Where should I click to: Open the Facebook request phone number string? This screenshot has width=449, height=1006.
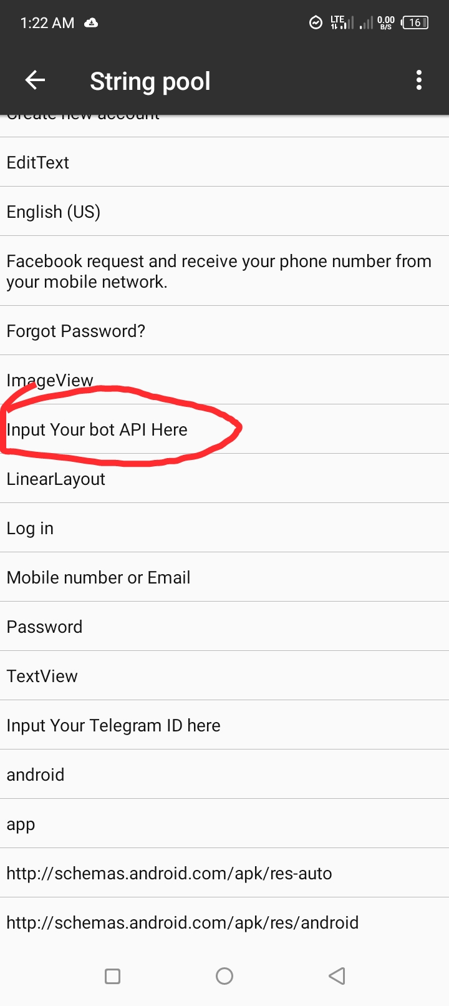(224, 271)
